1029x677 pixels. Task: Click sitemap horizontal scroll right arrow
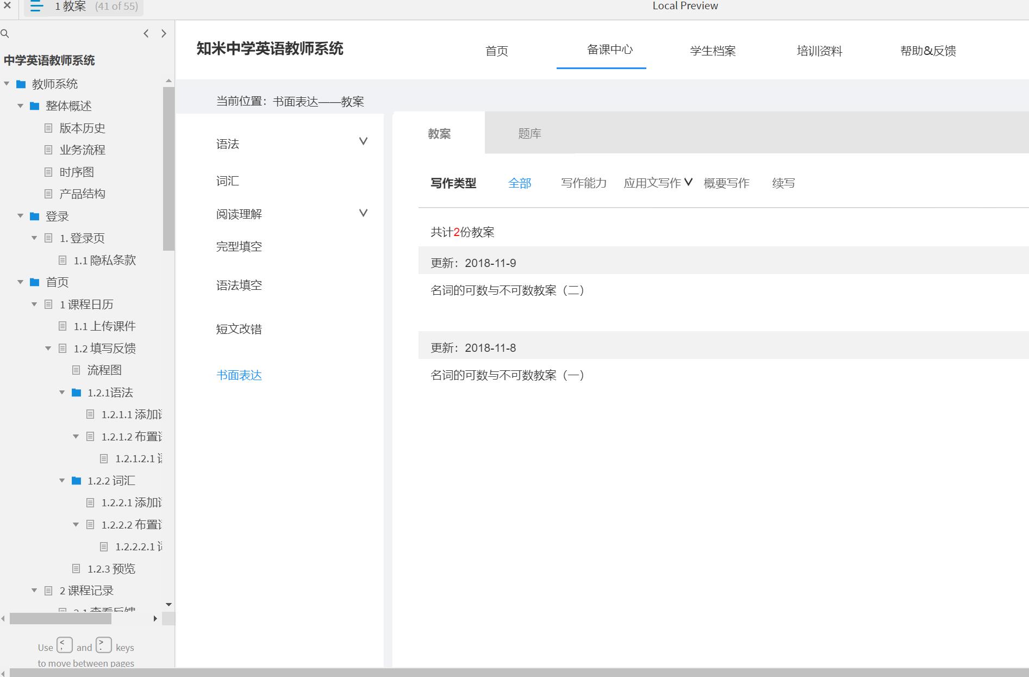155,619
